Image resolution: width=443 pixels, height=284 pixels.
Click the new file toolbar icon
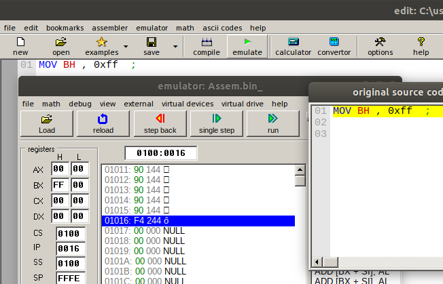tap(20, 42)
